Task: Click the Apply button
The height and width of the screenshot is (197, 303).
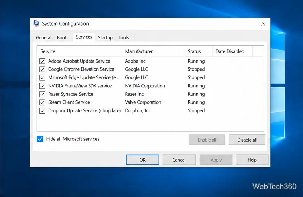Action: click(216, 160)
